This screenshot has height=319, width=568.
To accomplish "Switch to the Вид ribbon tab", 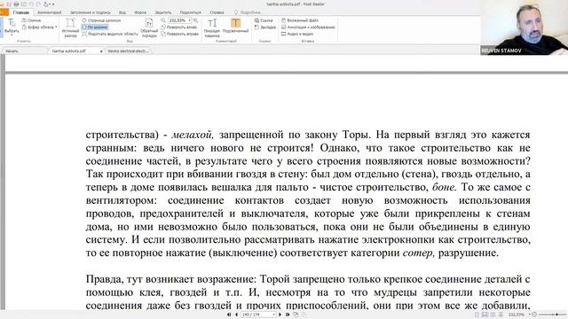I will (122, 12).
